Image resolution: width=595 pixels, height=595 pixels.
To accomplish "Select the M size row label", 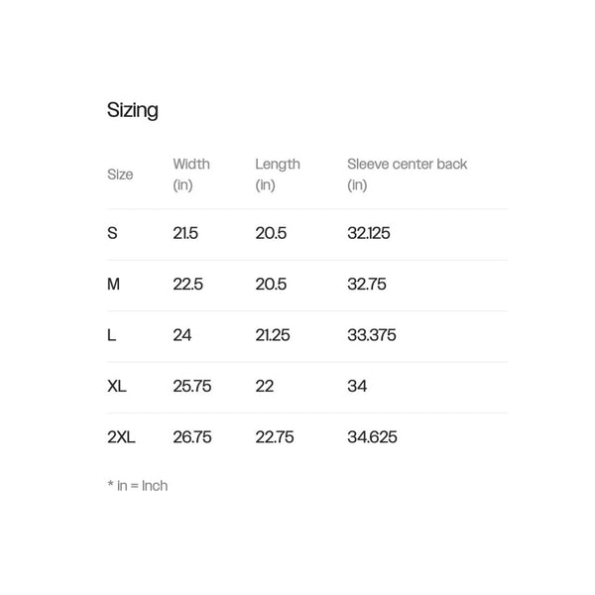I will [x=113, y=284].
